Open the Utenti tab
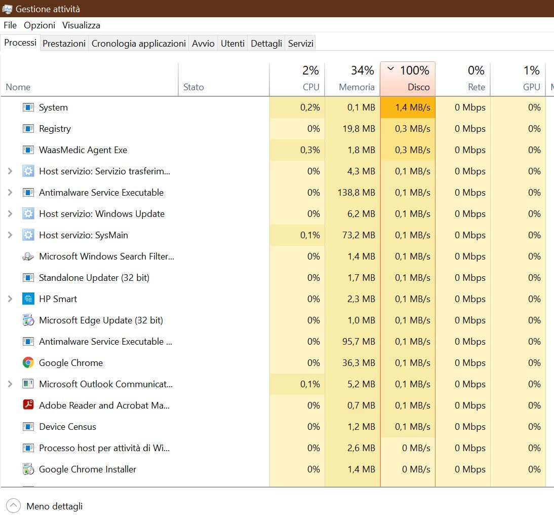Image resolution: width=554 pixels, height=515 pixels. click(232, 44)
